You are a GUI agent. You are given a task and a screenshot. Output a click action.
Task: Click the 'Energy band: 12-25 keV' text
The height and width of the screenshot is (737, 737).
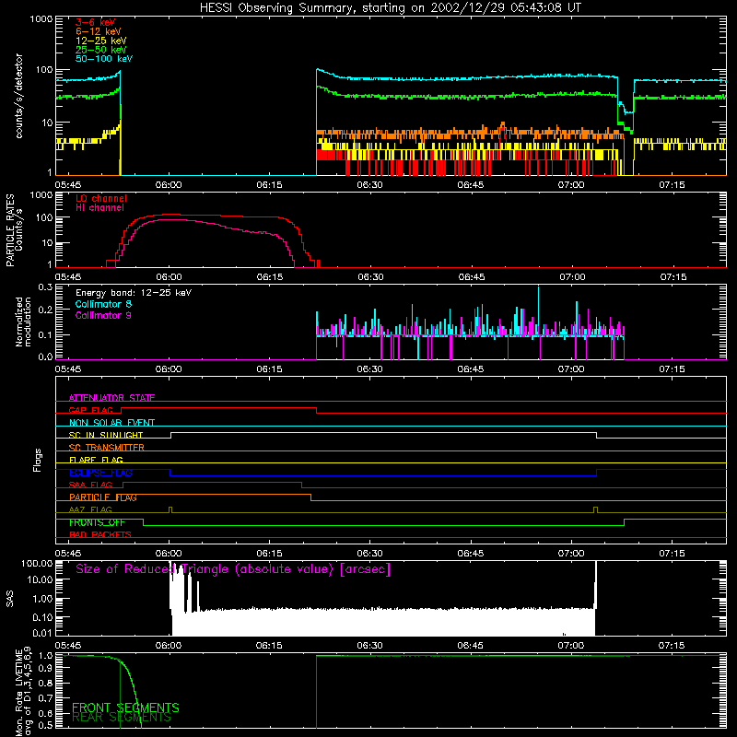coord(134,293)
